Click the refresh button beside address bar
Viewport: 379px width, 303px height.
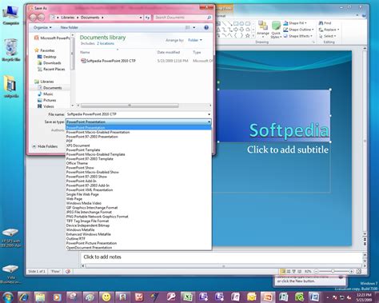148,18
